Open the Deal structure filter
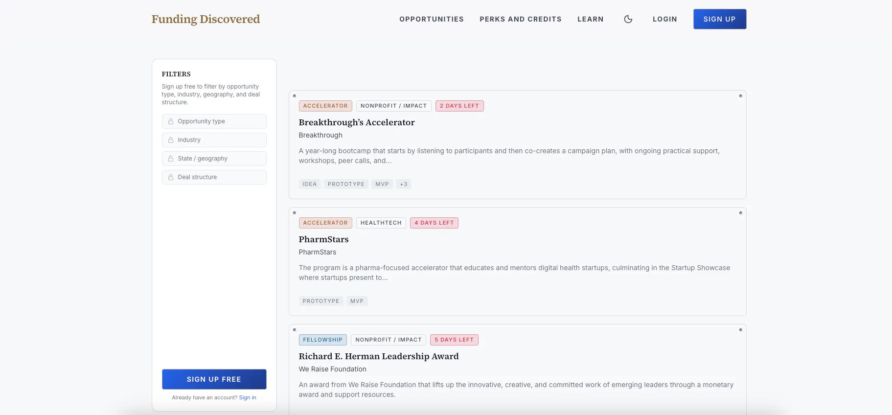Image resolution: width=892 pixels, height=415 pixels. 214,177
